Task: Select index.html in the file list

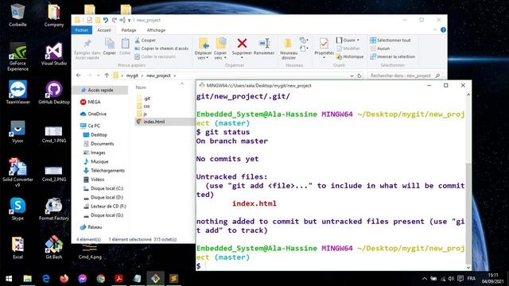Action: point(153,122)
